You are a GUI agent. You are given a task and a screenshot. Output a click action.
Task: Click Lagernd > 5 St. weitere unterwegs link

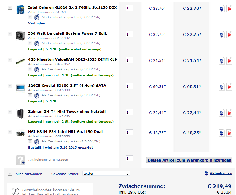click(x=65, y=49)
